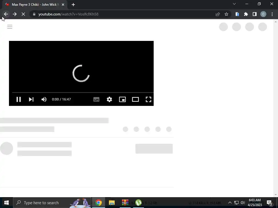The image size is (278, 208).
Task: Click the Type here to search box
Action: [52, 203]
